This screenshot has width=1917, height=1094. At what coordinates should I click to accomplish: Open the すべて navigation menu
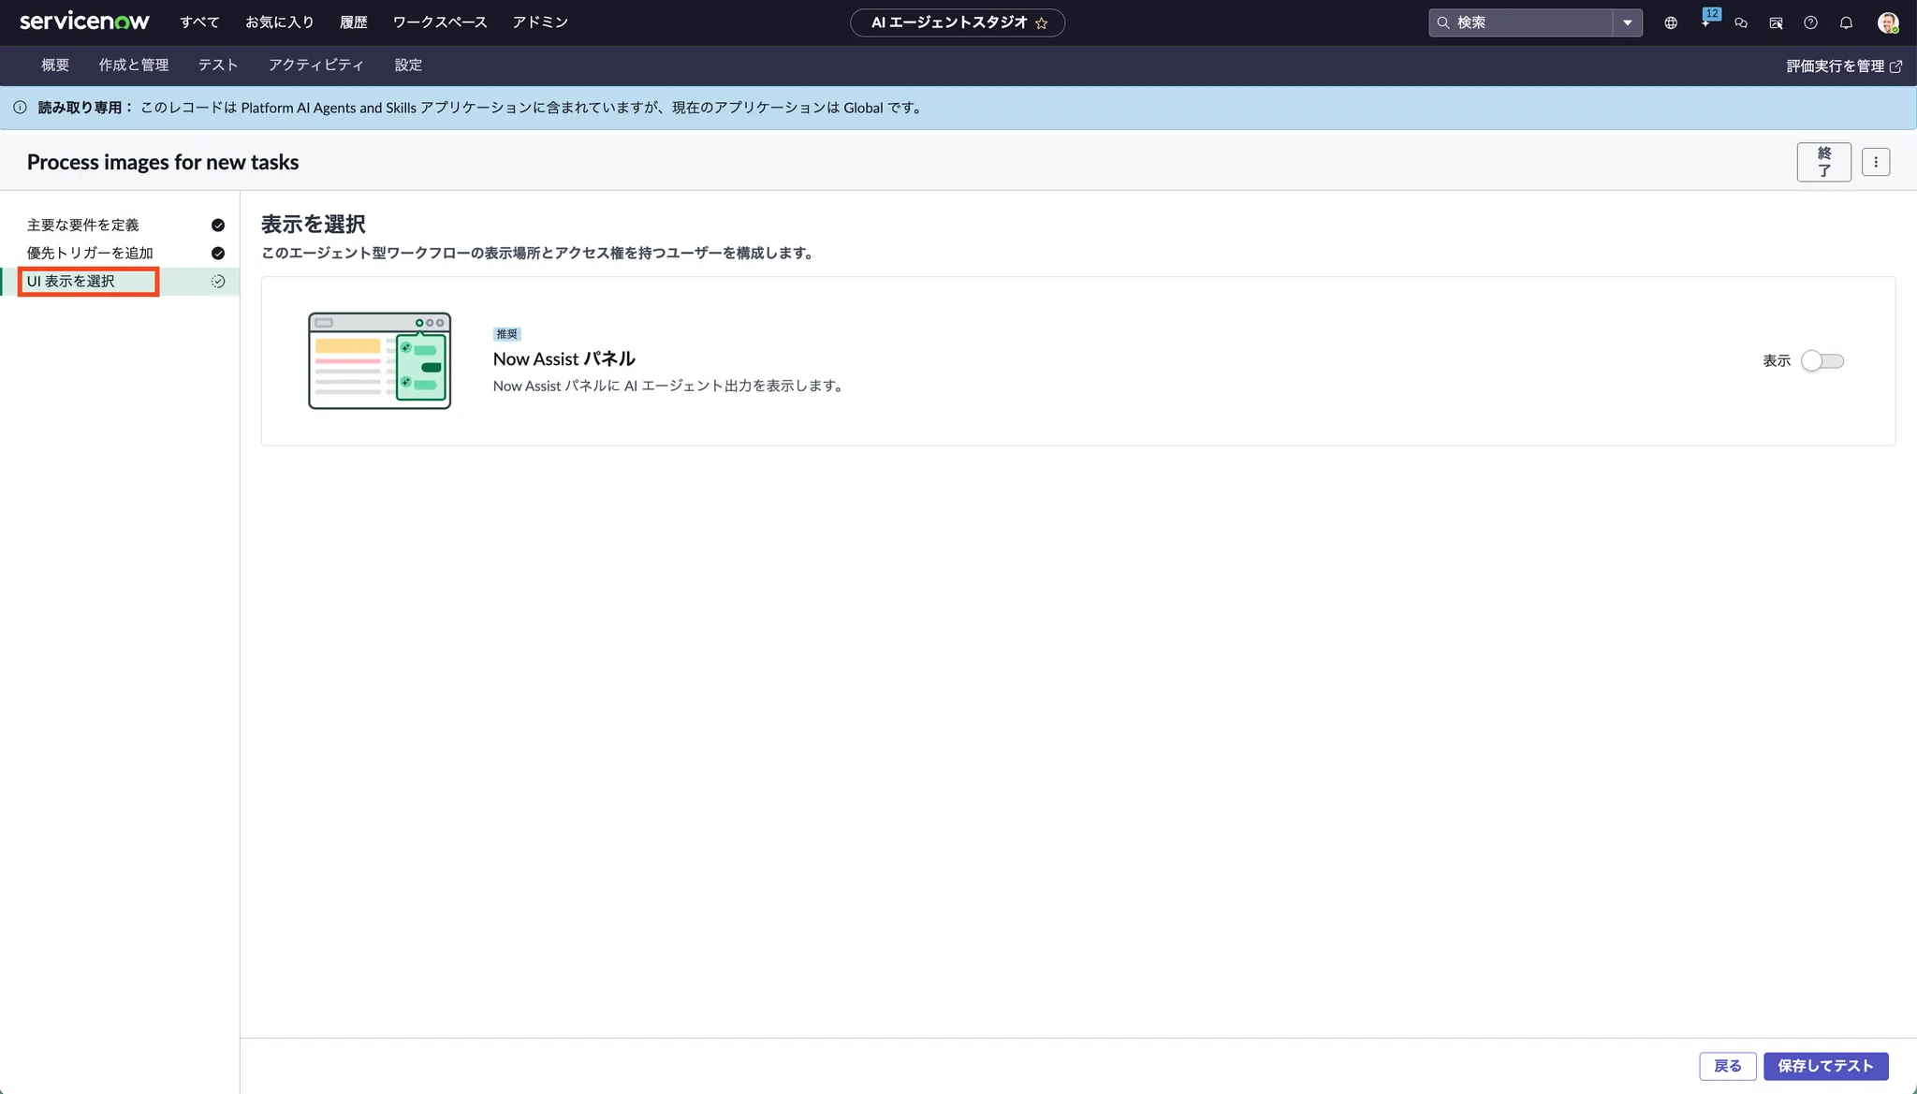[199, 22]
